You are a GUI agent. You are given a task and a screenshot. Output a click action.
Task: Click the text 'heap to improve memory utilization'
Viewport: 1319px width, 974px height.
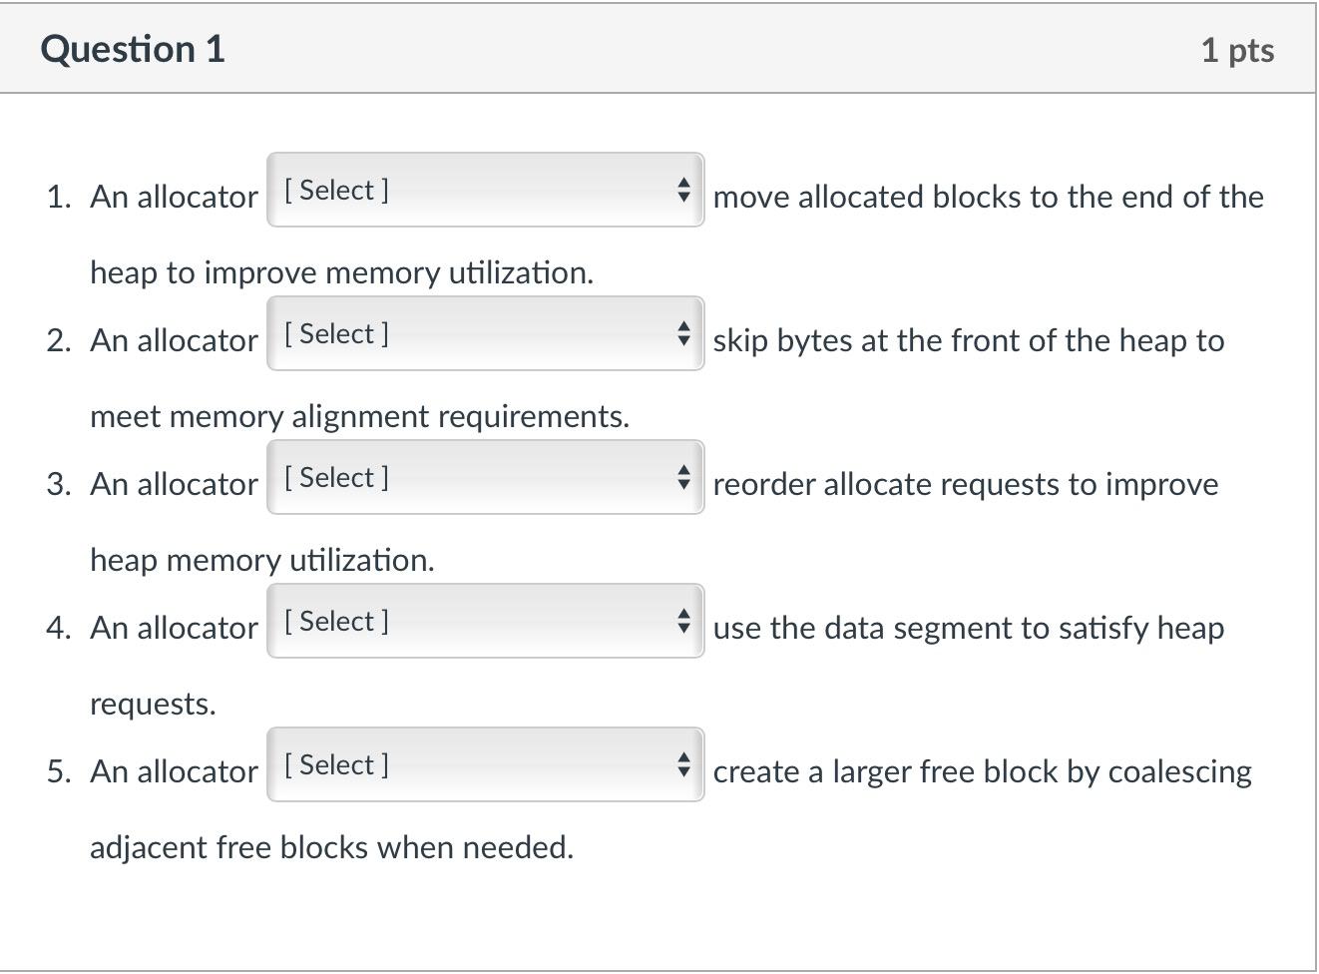341,272
